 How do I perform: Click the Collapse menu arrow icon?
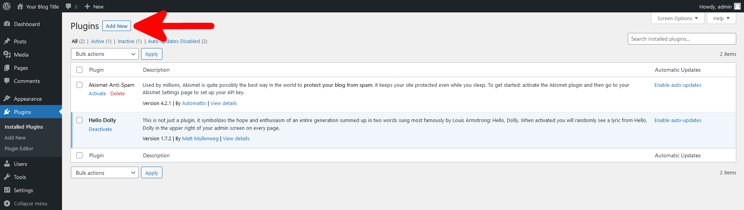[x=7, y=203]
